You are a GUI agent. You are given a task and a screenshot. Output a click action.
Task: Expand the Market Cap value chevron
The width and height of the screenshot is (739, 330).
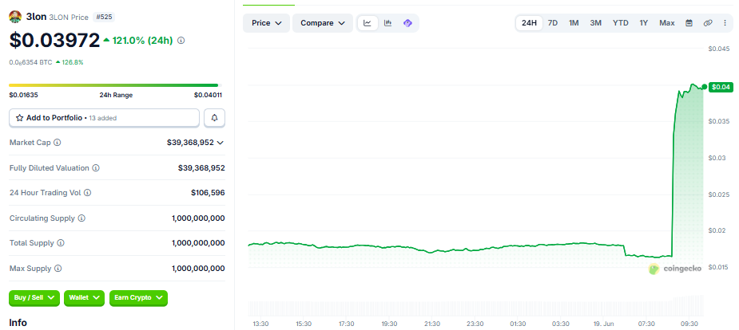tap(220, 143)
